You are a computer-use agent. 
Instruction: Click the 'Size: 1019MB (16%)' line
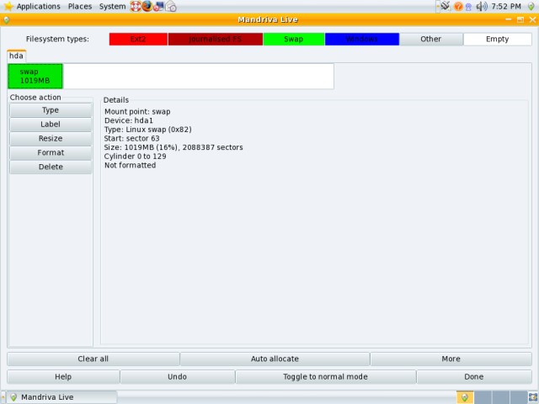click(x=173, y=147)
